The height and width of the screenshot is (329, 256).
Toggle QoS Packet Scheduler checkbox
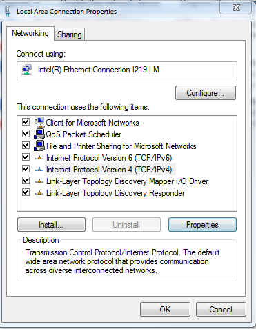(26, 134)
